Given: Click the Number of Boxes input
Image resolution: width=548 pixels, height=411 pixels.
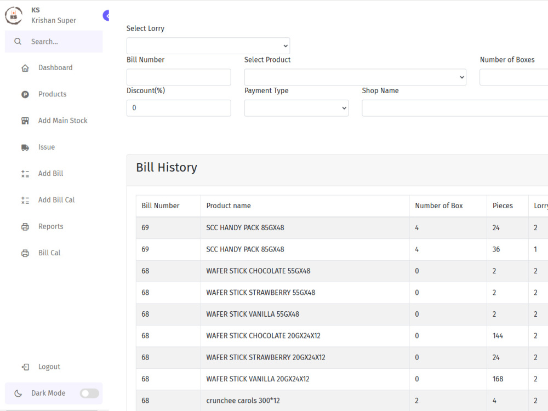Looking at the screenshot, I should pos(514,77).
